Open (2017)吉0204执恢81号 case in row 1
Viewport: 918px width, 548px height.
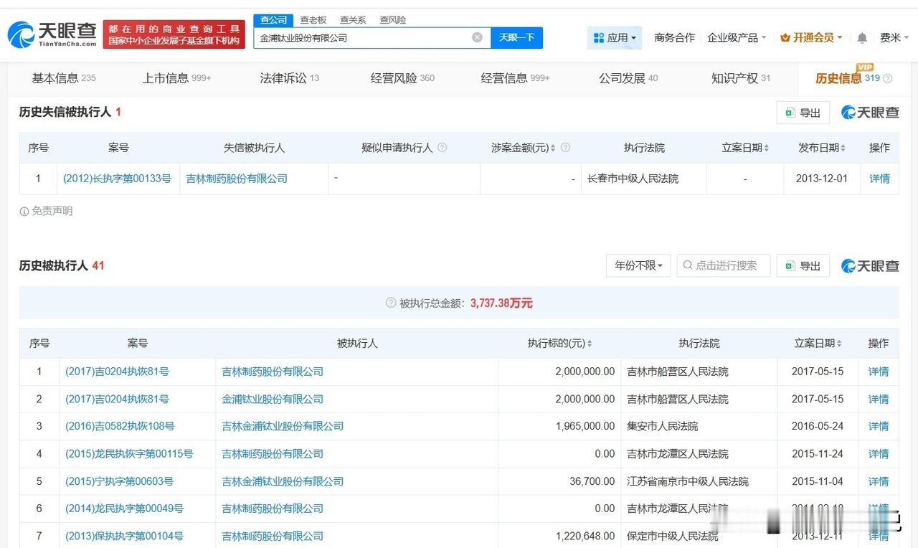coord(117,372)
